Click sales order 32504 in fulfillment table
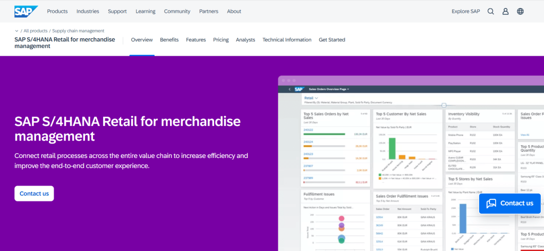This screenshot has width=544, height=251. tap(379, 217)
